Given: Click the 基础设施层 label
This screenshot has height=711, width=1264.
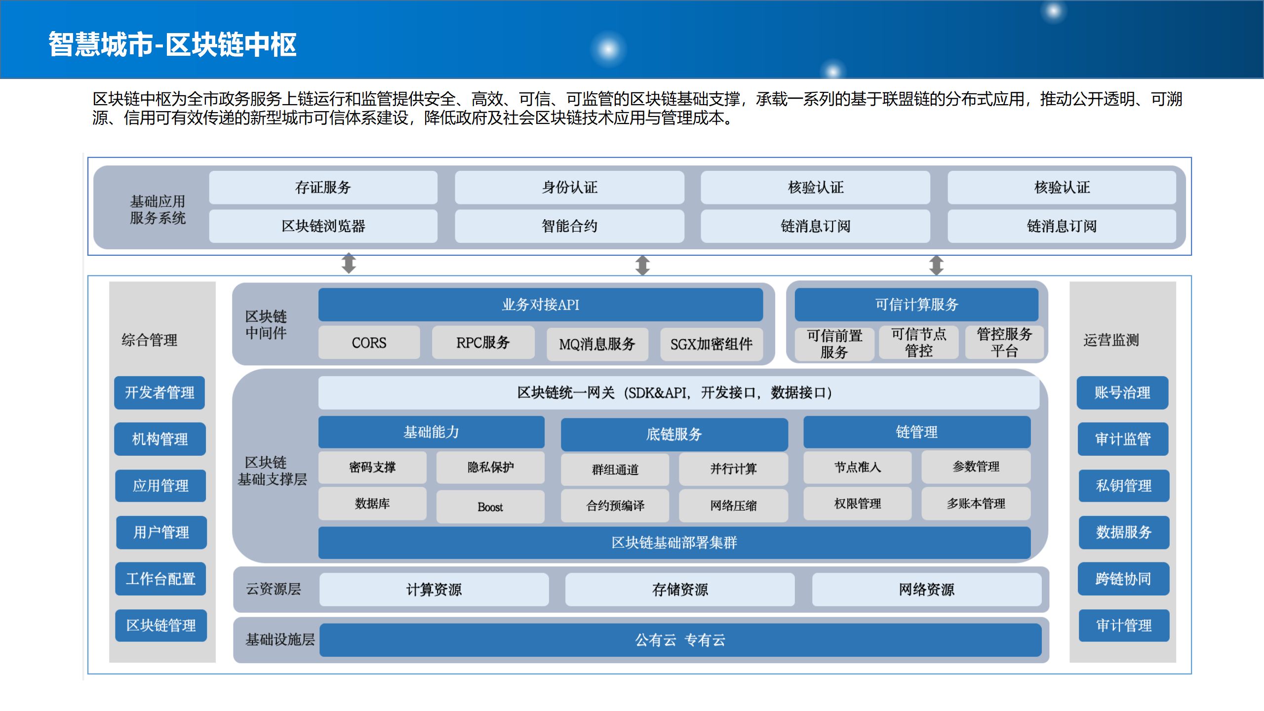Looking at the screenshot, I should point(280,640).
